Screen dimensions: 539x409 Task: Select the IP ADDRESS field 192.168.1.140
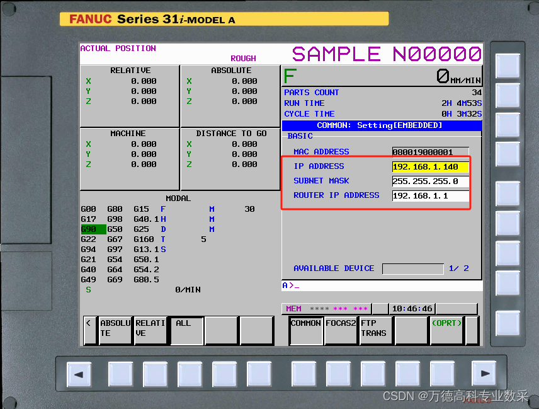430,167
